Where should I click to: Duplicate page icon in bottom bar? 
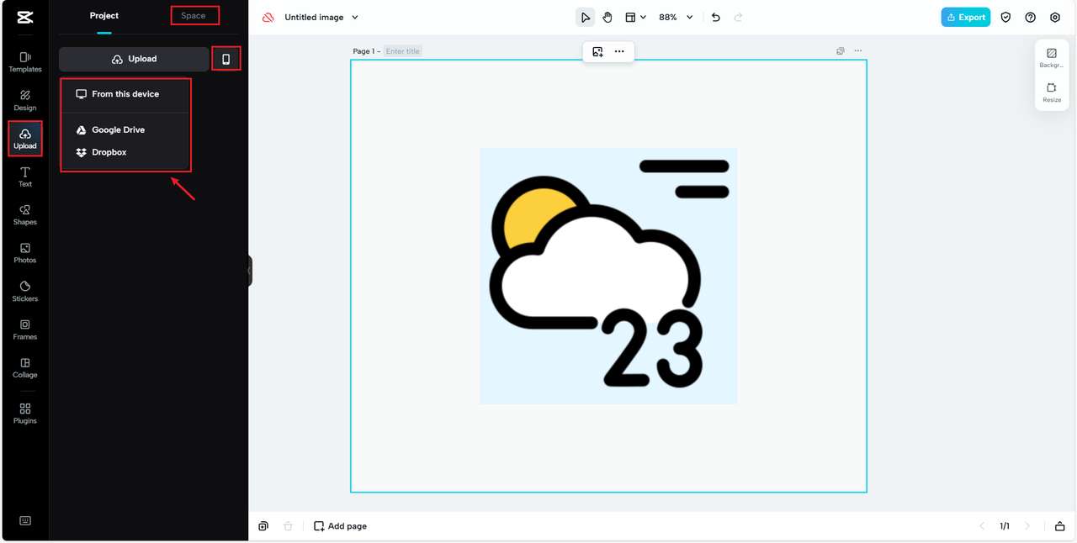point(263,526)
